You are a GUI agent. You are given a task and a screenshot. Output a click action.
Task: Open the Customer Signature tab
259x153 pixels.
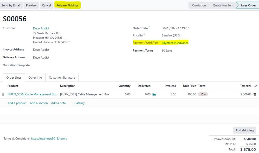pyautogui.click(x=62, y=78)
